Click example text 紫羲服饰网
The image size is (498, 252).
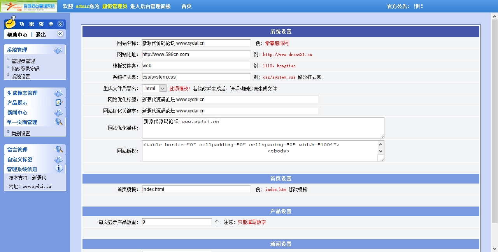click(x=277, y=43)
